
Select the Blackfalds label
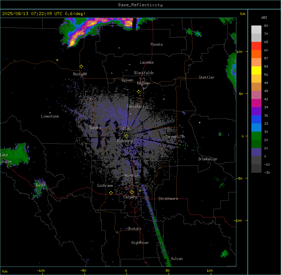(x=144, y=73)
